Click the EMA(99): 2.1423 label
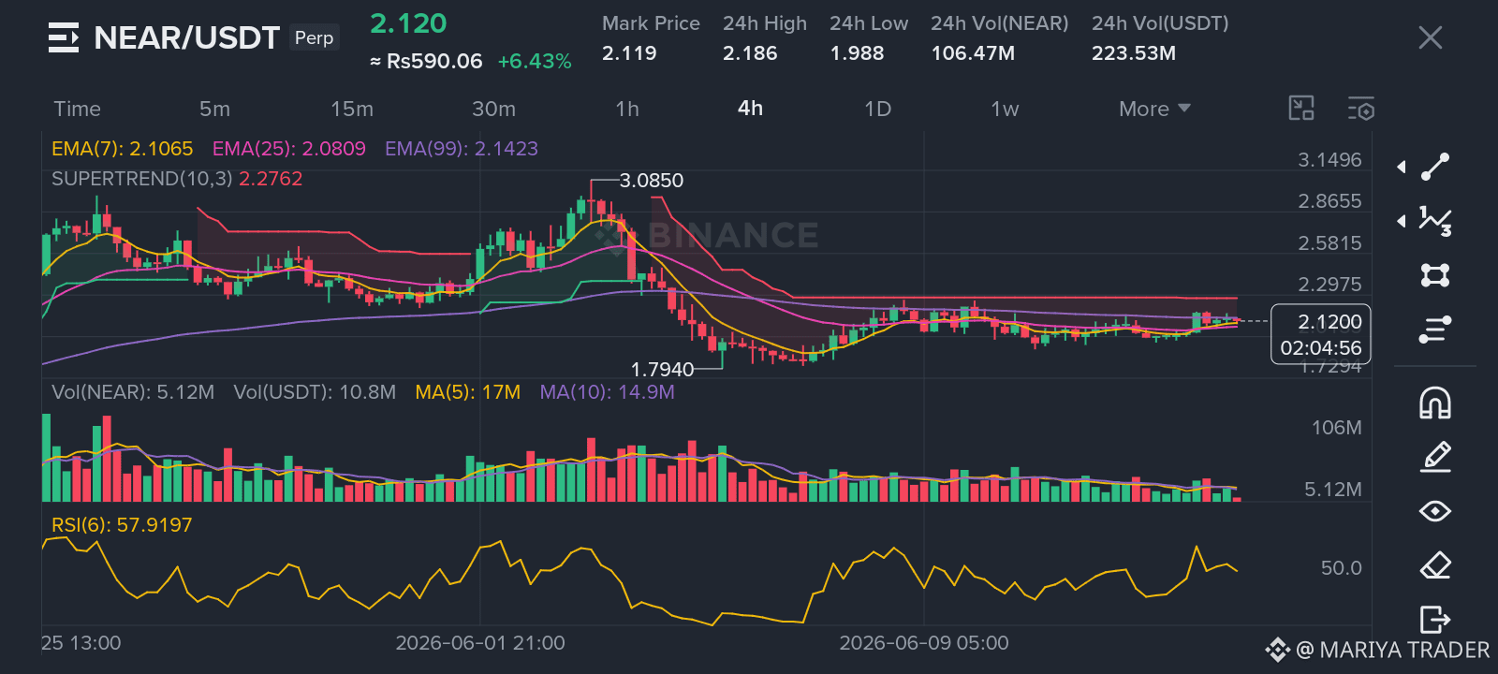 coord(462,149)
